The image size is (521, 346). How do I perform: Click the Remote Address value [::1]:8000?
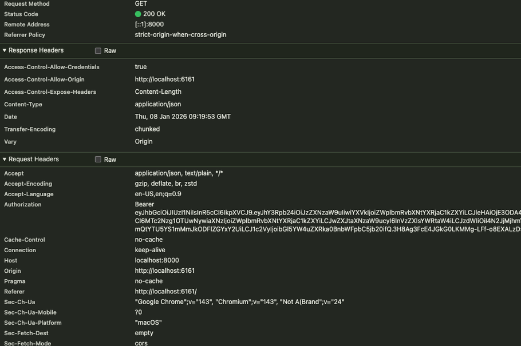[149, 25]
